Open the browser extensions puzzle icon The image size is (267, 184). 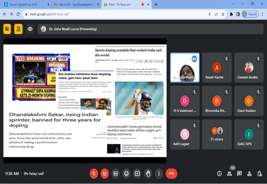pos(231,14)
